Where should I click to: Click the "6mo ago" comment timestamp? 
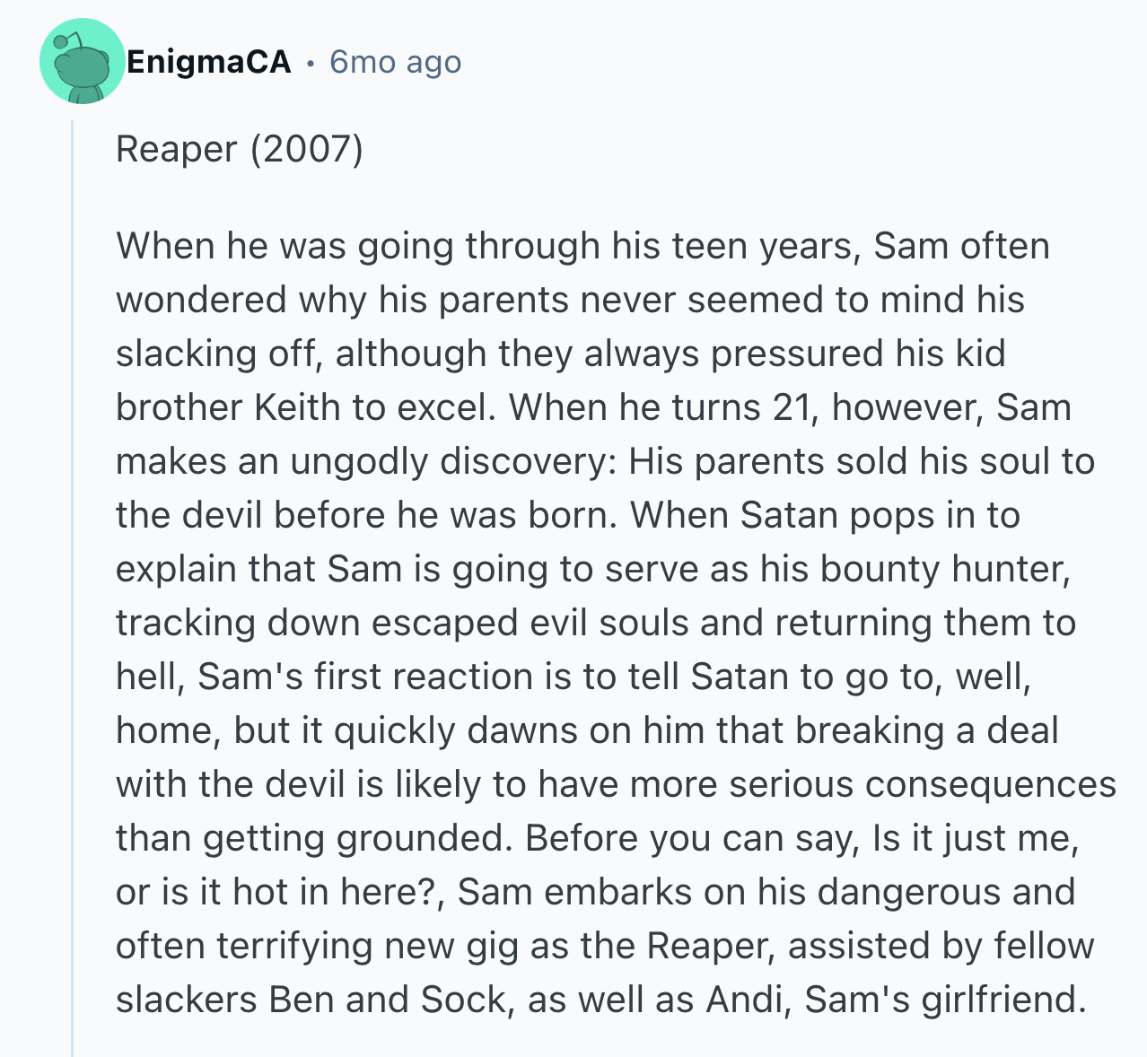click(x=395, y=62)
